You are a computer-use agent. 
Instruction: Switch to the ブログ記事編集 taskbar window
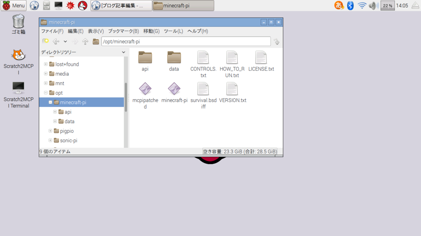121,5
